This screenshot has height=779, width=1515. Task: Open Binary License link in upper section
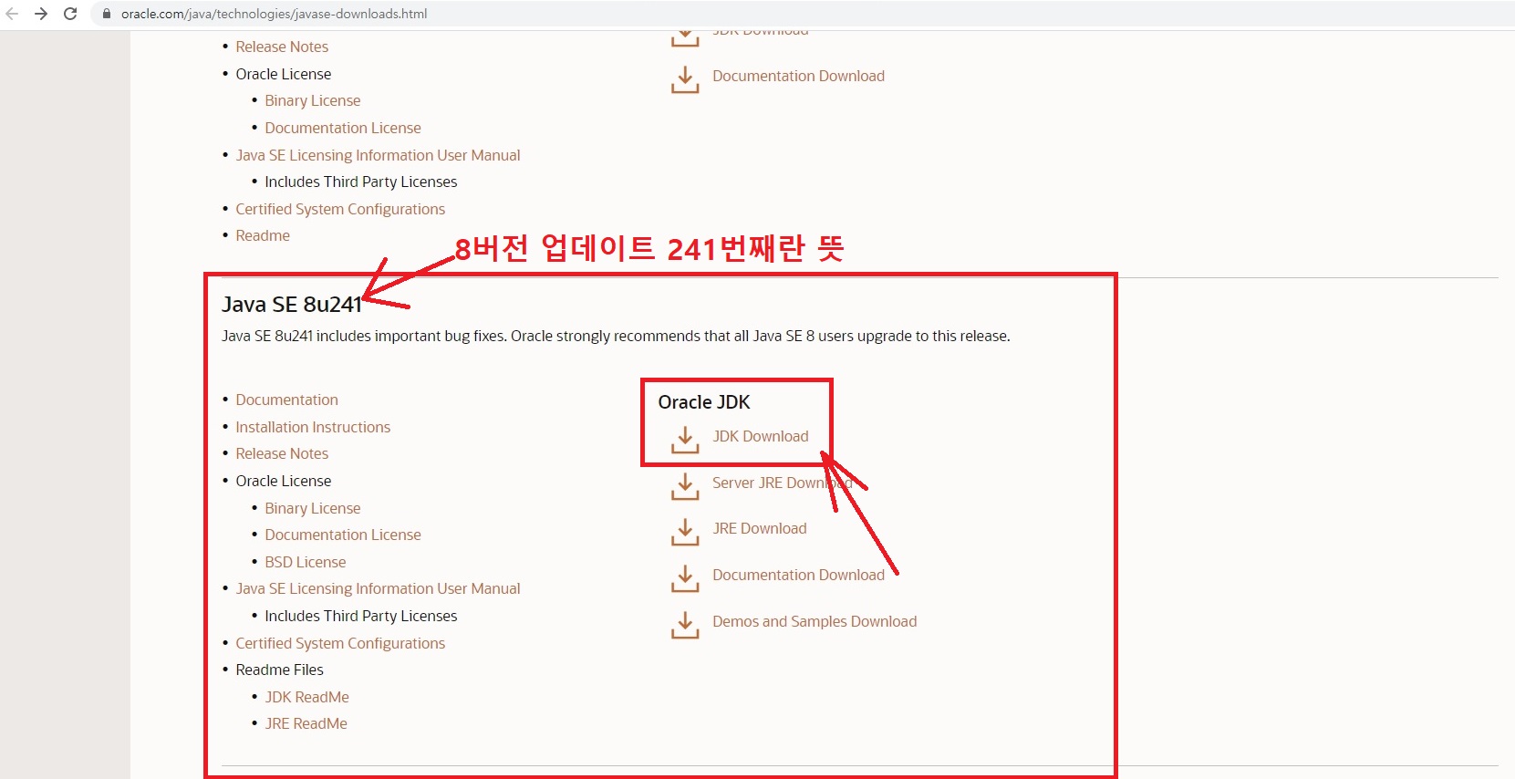click(x=313, y=100)
